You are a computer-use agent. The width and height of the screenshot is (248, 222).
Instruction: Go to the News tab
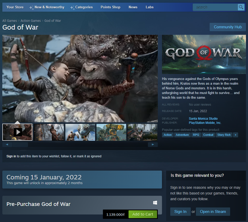(x=133, y=7)
